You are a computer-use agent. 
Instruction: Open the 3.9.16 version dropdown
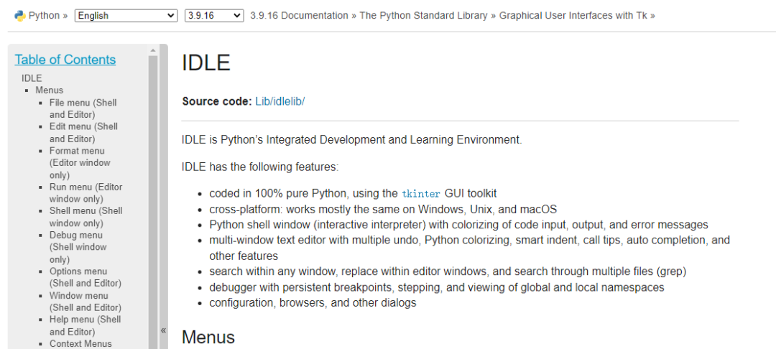214,16
